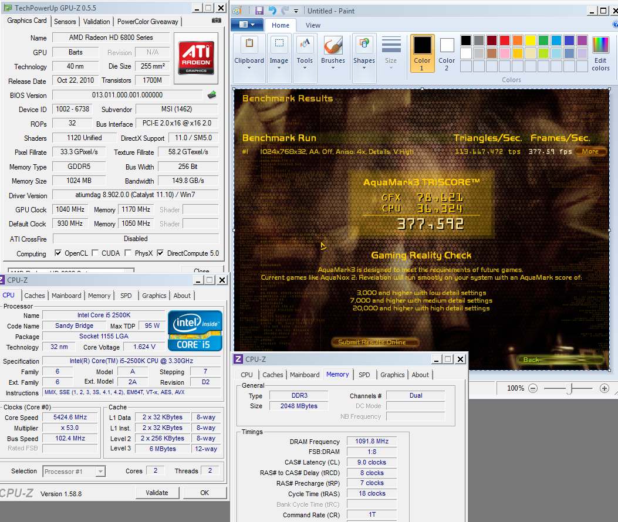
Task: Click the Paint app icon in title bar
Action: click(237, 11)
